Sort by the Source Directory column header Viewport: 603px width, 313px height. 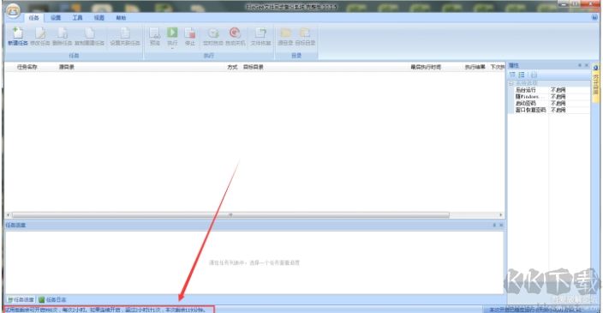[x=67, y=67]
